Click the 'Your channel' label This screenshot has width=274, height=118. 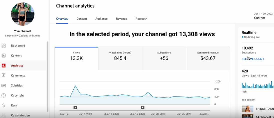(x=22, y=31)
